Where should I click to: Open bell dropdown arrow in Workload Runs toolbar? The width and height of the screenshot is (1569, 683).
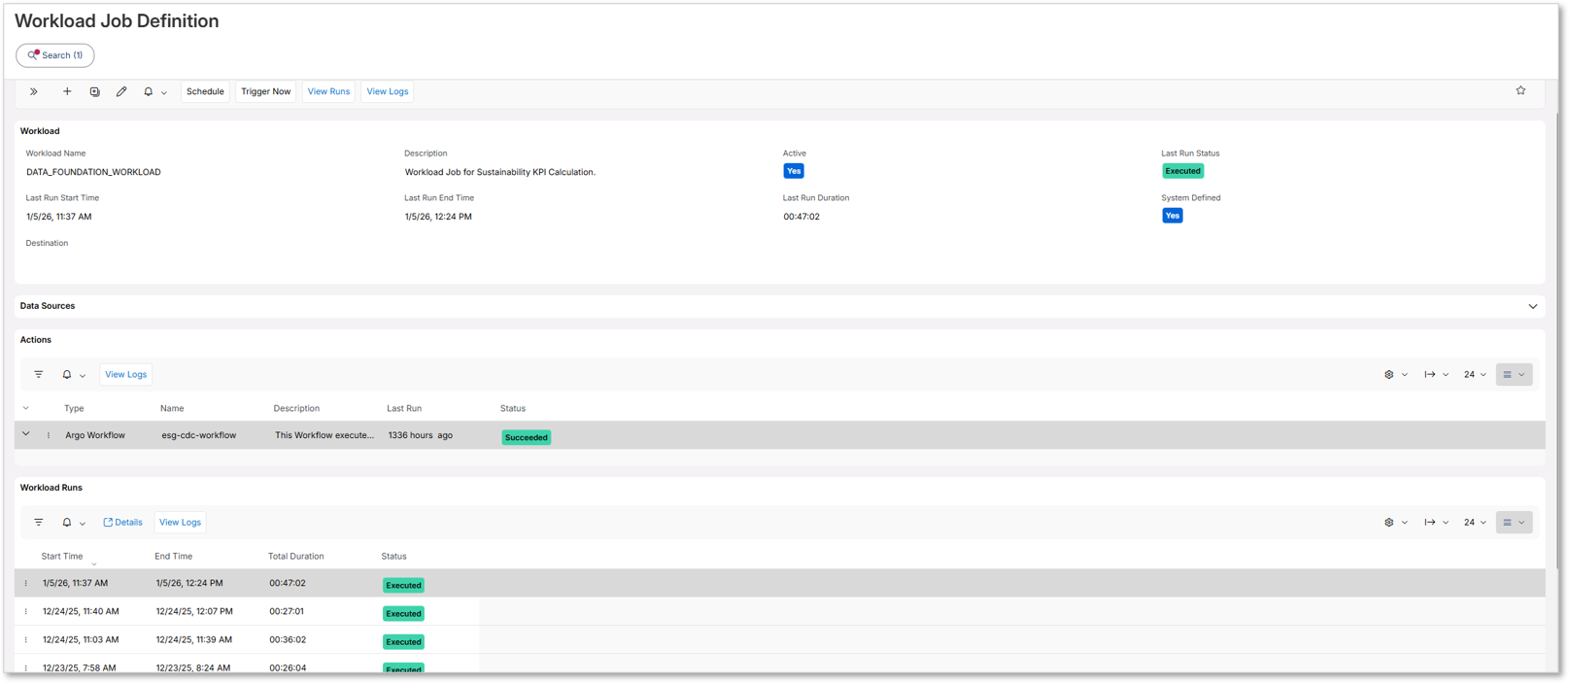coord(83,523)
